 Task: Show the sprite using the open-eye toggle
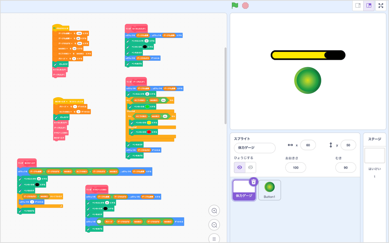[x=240, y=167]
